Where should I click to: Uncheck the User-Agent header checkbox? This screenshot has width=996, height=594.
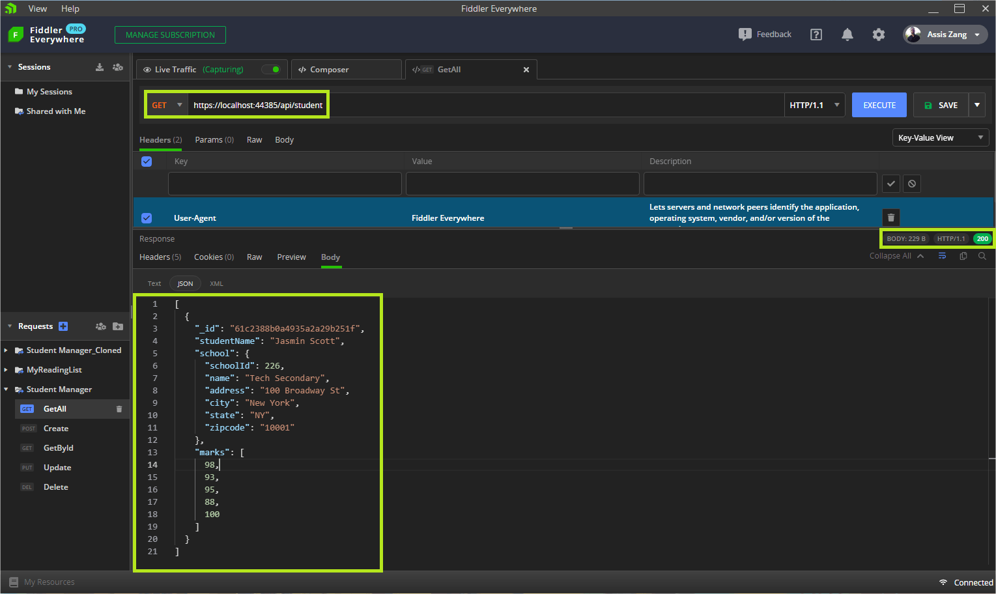tap(147, 218)
